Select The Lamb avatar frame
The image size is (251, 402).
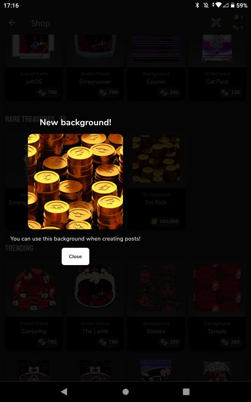[x=95, y=305]
